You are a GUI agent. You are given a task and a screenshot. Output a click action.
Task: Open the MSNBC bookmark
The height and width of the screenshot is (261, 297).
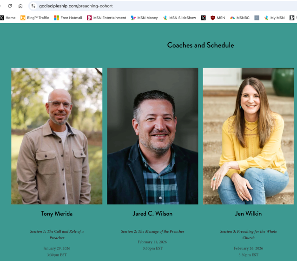[x=240, y=18]
